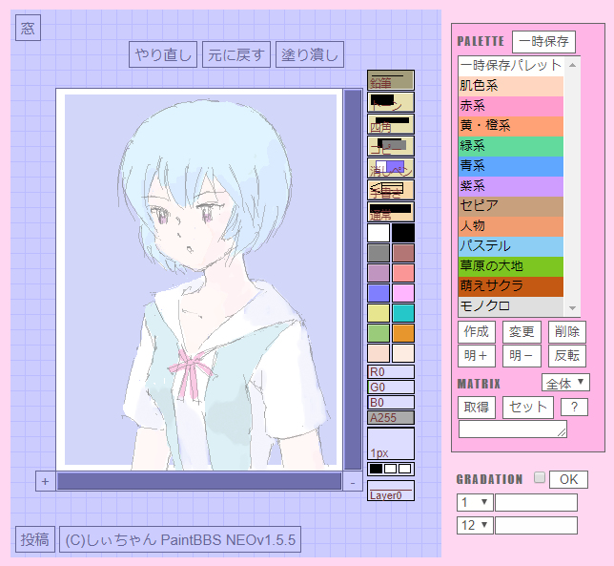
Task: Select the 紫系 palette
Action: pyautogui.click(x=511, y=186)
